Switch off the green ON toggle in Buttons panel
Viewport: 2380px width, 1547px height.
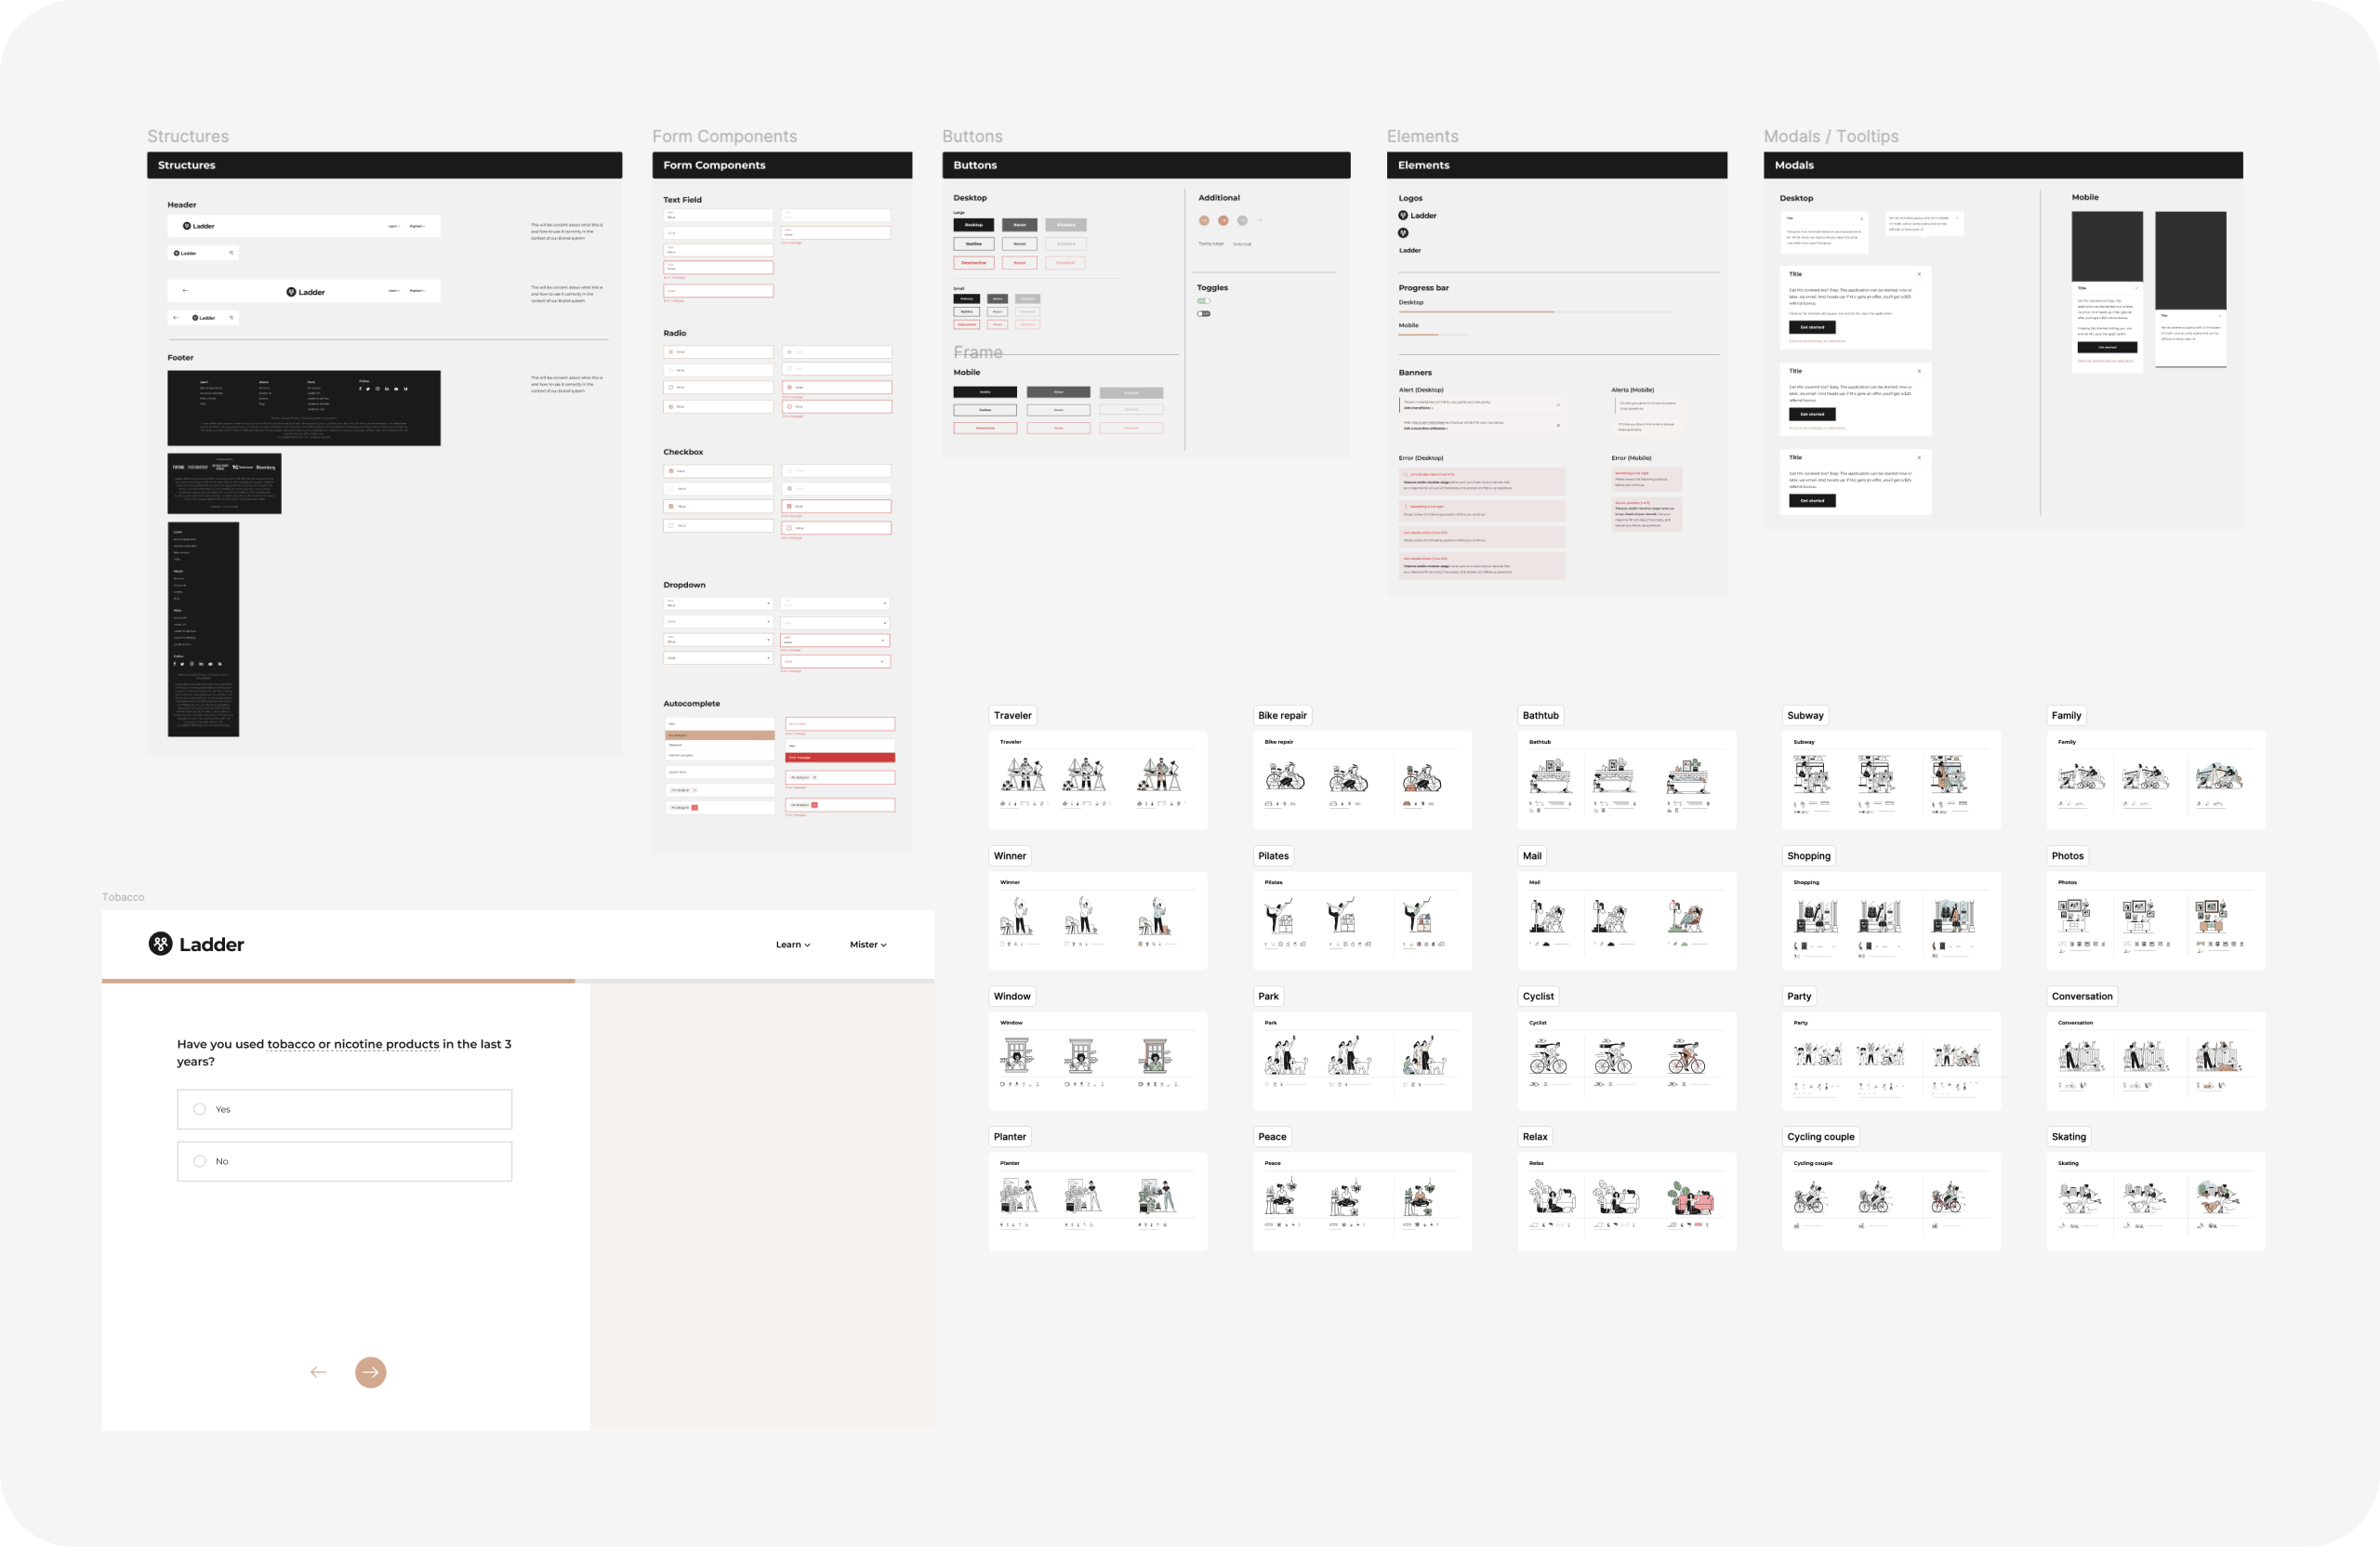click(x=1204, y=300)
